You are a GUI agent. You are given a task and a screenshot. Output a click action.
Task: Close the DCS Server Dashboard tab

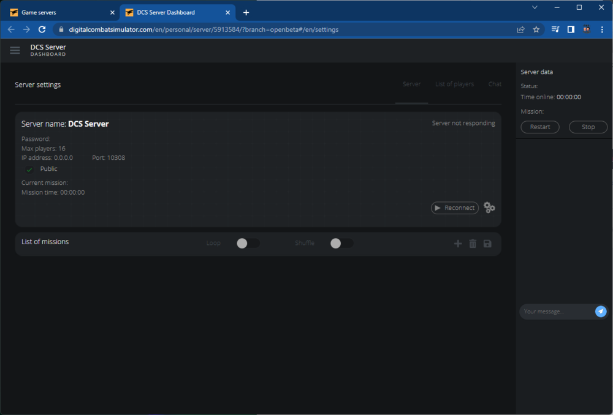227,12
